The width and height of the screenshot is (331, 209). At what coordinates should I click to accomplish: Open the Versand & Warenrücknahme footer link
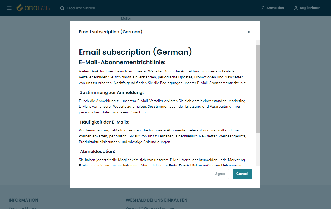[150, 207]
